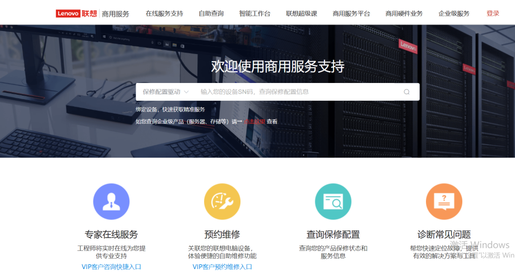515x272 pixels.
Task: Open the 企业级服务 menu
Action: coord(454,13)
